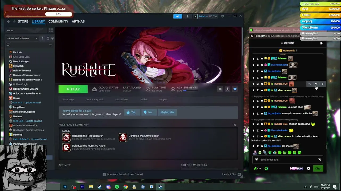This screenshot has height=191, width=341.
Task: Open the NIPAH extension menu in chat
Action: [x=296, y=168]
